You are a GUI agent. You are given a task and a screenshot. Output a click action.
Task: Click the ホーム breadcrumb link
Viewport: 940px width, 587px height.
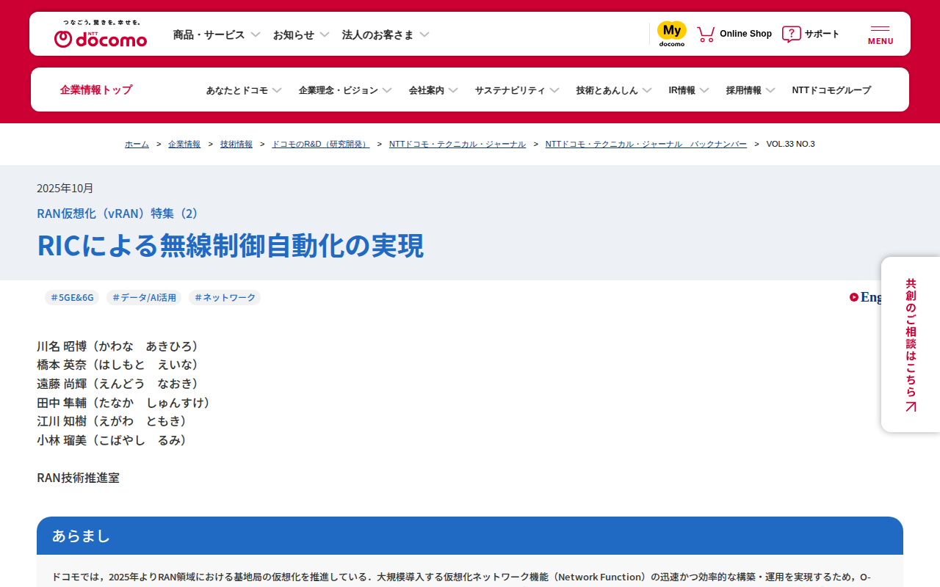137,144
